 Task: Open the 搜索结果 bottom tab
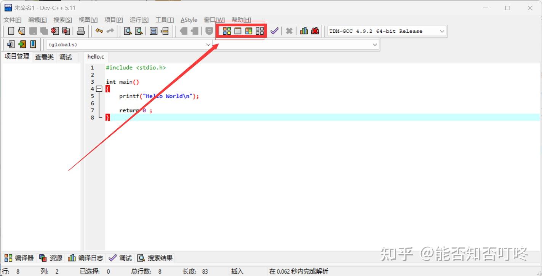click(x=155, y=258)
